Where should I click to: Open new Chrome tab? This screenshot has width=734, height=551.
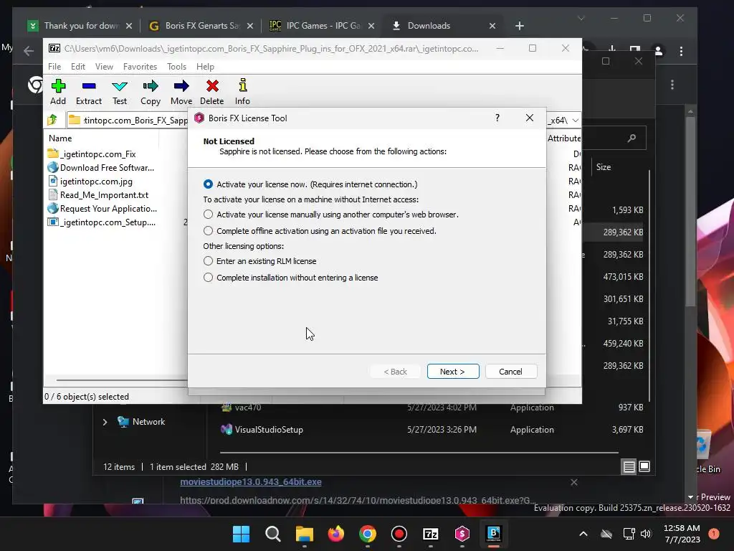(519, 26)
